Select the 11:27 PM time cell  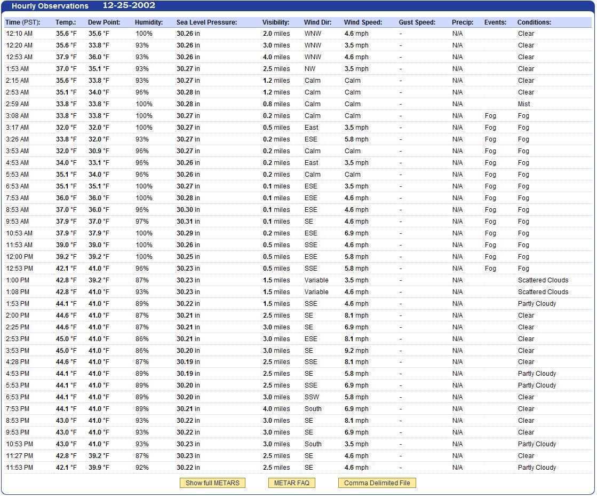19,455
